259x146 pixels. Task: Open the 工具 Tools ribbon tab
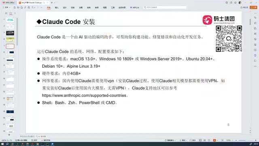click(113, 8)
